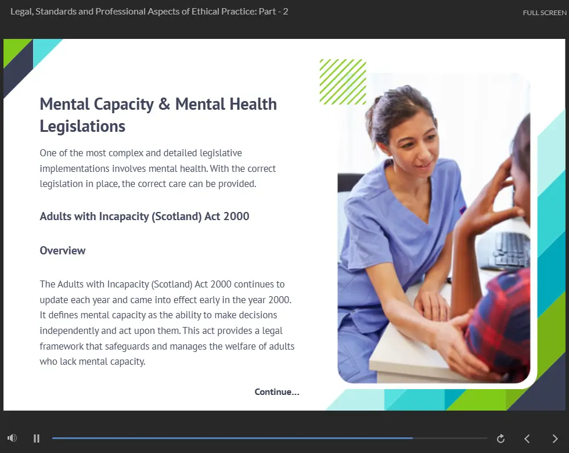Go to the previous slide arrow
Image resolution: width=569 pixels, height=453 pixels.
pos(527,439)
